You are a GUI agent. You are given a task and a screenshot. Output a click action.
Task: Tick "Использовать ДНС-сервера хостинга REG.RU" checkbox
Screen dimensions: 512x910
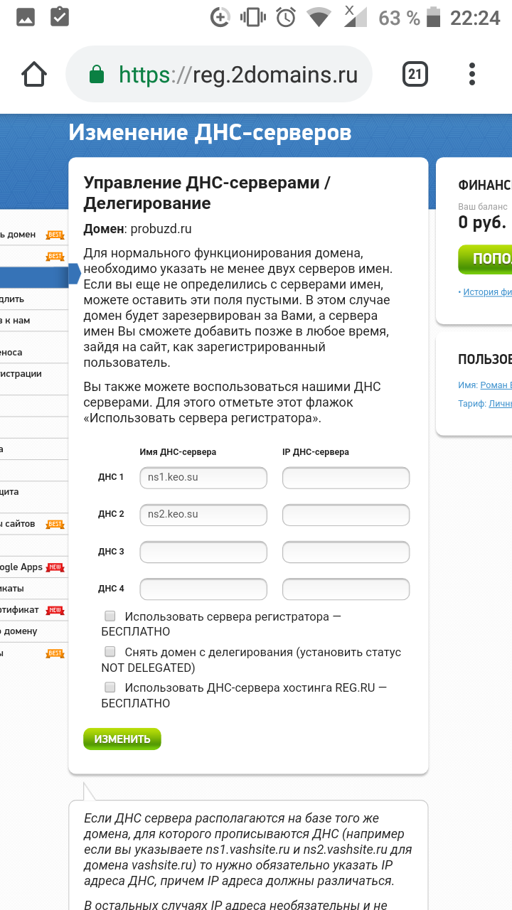(x=110, y=687)
